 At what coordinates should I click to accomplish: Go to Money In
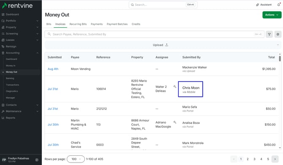[x=11, y=66]
